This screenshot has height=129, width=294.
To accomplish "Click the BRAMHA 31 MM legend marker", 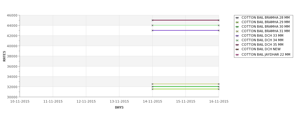I will (237, 31).
